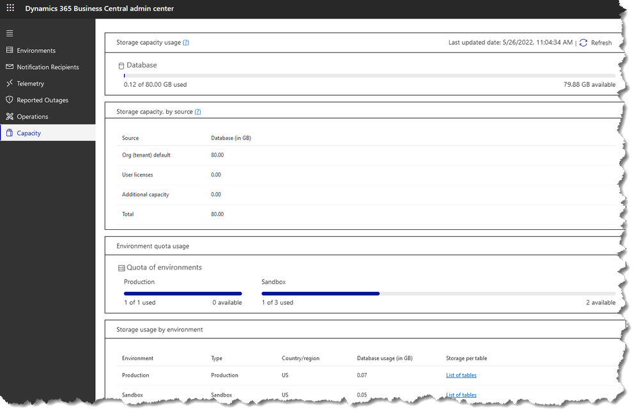Click the Quota of environments icon

121,268
